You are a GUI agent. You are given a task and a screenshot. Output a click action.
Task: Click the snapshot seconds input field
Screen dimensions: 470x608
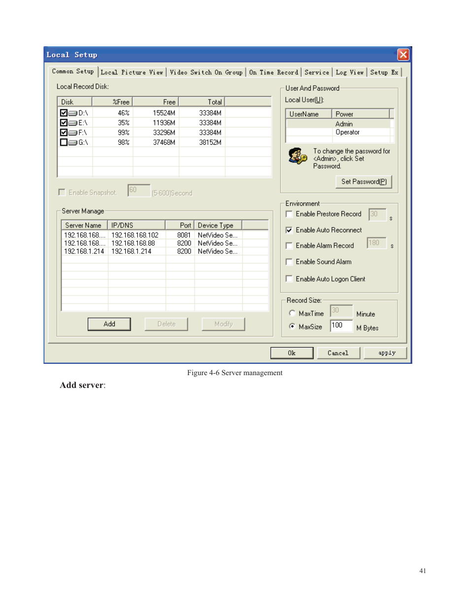click(139, 191)
